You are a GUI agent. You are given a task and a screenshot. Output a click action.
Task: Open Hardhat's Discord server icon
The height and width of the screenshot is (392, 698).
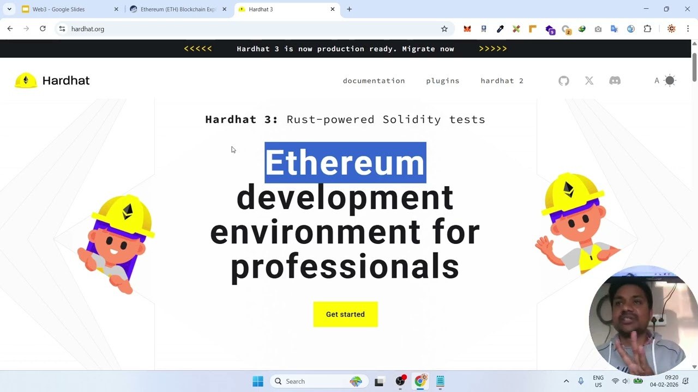click(615, 81)
